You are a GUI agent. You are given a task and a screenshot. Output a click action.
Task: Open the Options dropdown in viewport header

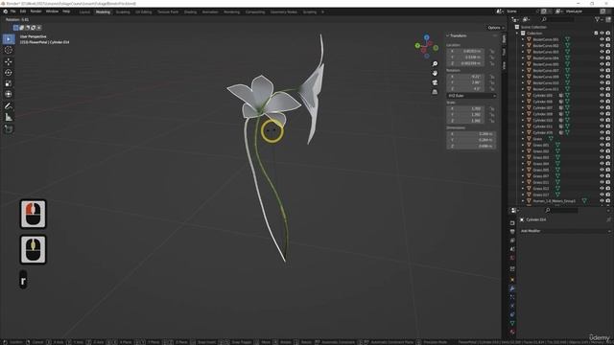pyautogui.click(x=496, y=28)
